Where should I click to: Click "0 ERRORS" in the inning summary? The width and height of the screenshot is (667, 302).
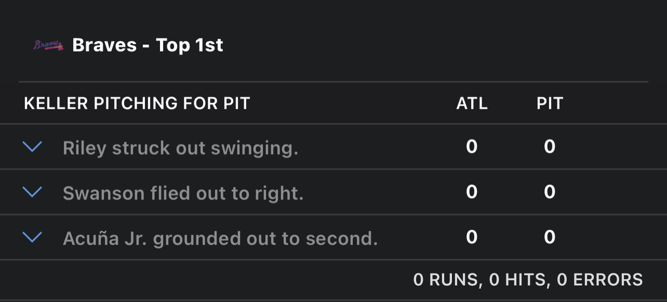600,280
